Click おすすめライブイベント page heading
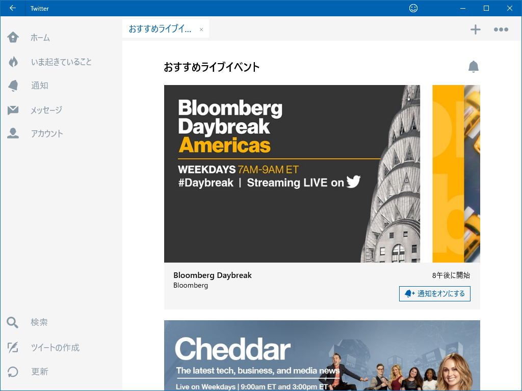The height and width of the screenshot is (391, 522). click(x=212, y=67)
